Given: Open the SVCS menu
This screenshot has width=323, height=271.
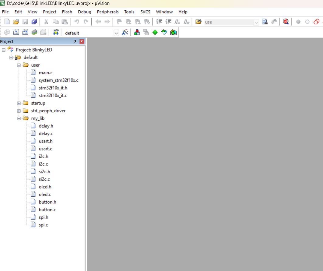Looking at the screenshot, I should pyautogui.click(x=145, y=12).
